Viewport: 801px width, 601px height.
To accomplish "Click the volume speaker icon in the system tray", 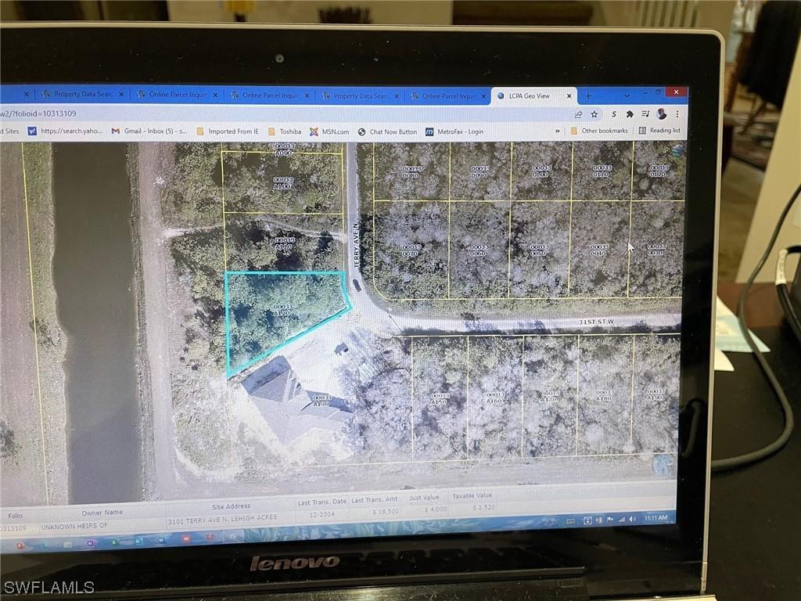I will [632, 518].
